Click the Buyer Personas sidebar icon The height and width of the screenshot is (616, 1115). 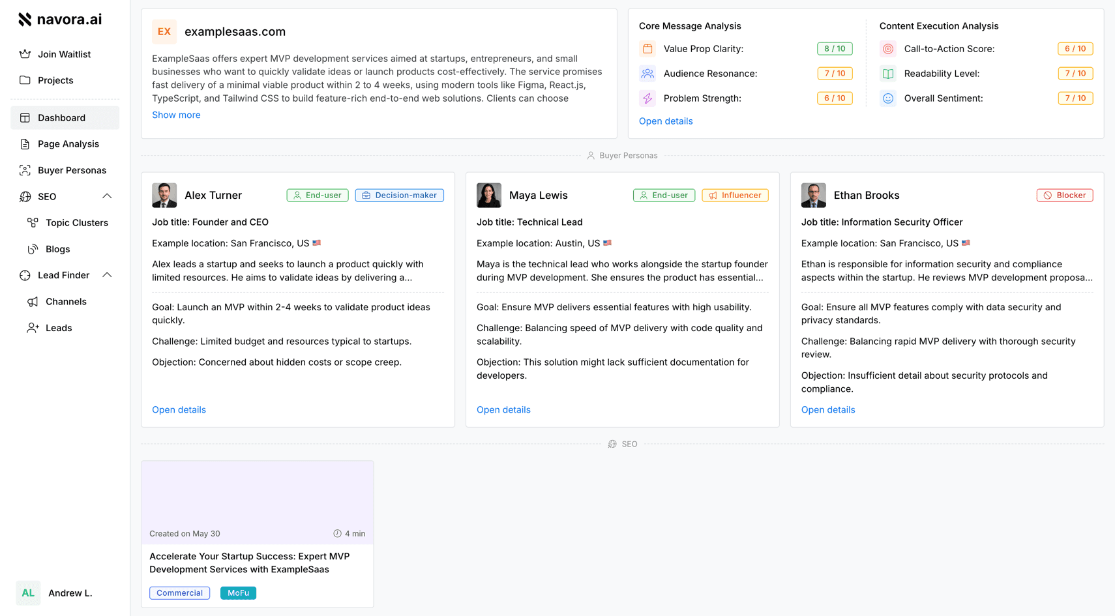point(24,170)
